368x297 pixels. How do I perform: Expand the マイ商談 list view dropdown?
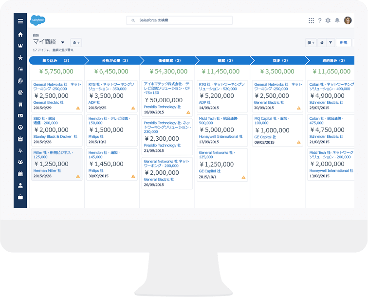[63, 43]
